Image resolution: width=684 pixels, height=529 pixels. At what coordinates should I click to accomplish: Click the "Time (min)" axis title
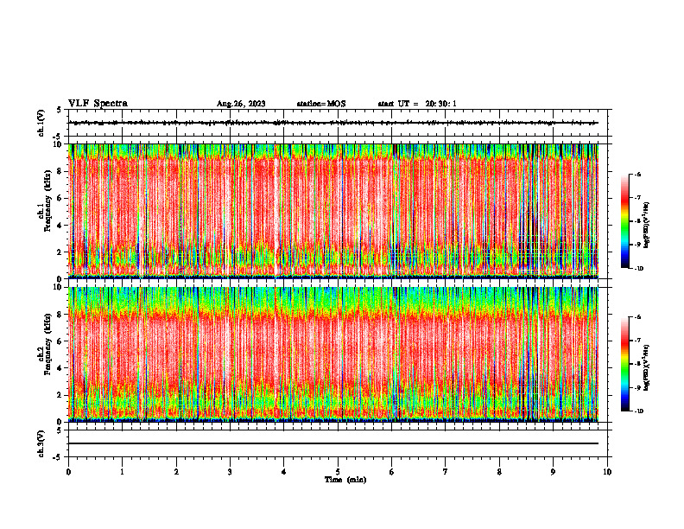point(345,480)
